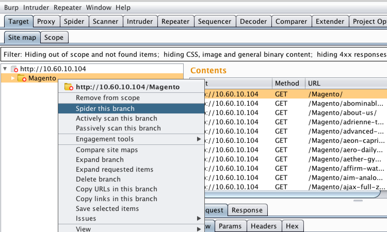Open the Repeater menu in the menu bar
Screen dimensions: 387x232
[x=68, y=8]
